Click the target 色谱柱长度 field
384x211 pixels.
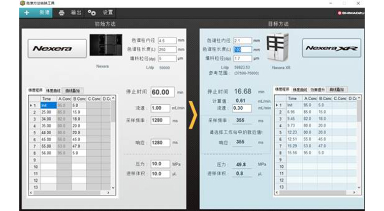point(242,50)
